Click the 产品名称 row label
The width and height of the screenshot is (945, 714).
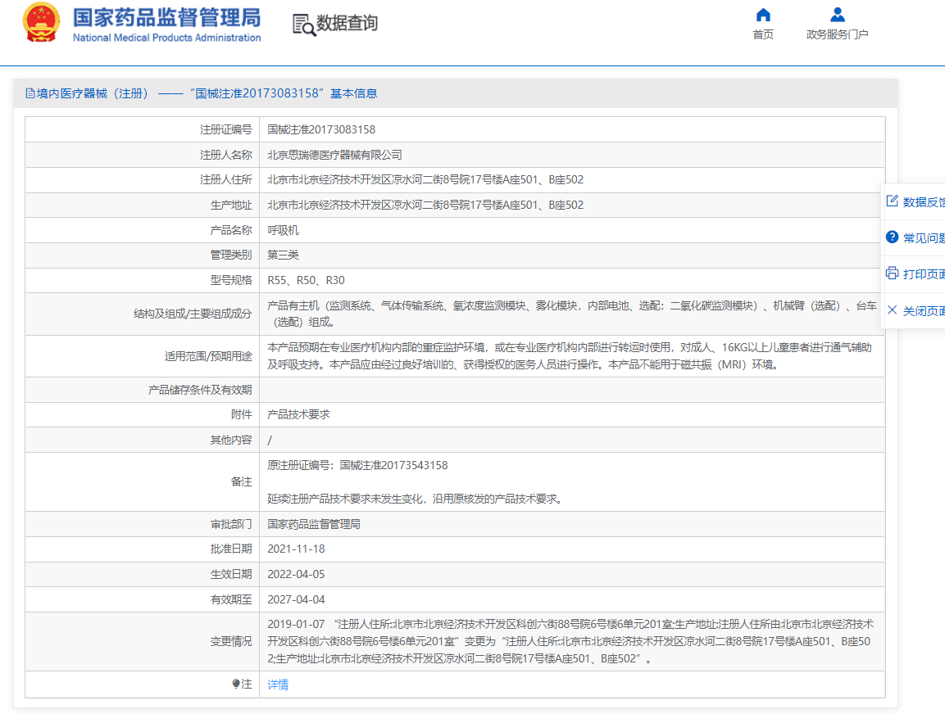[x=231, y=230]
